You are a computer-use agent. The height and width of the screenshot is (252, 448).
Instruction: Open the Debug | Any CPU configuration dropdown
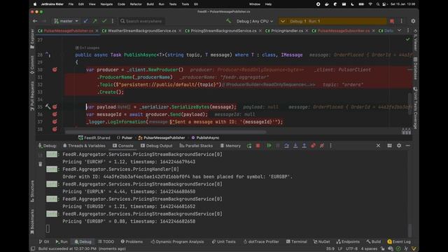click(x=255, y=21)
